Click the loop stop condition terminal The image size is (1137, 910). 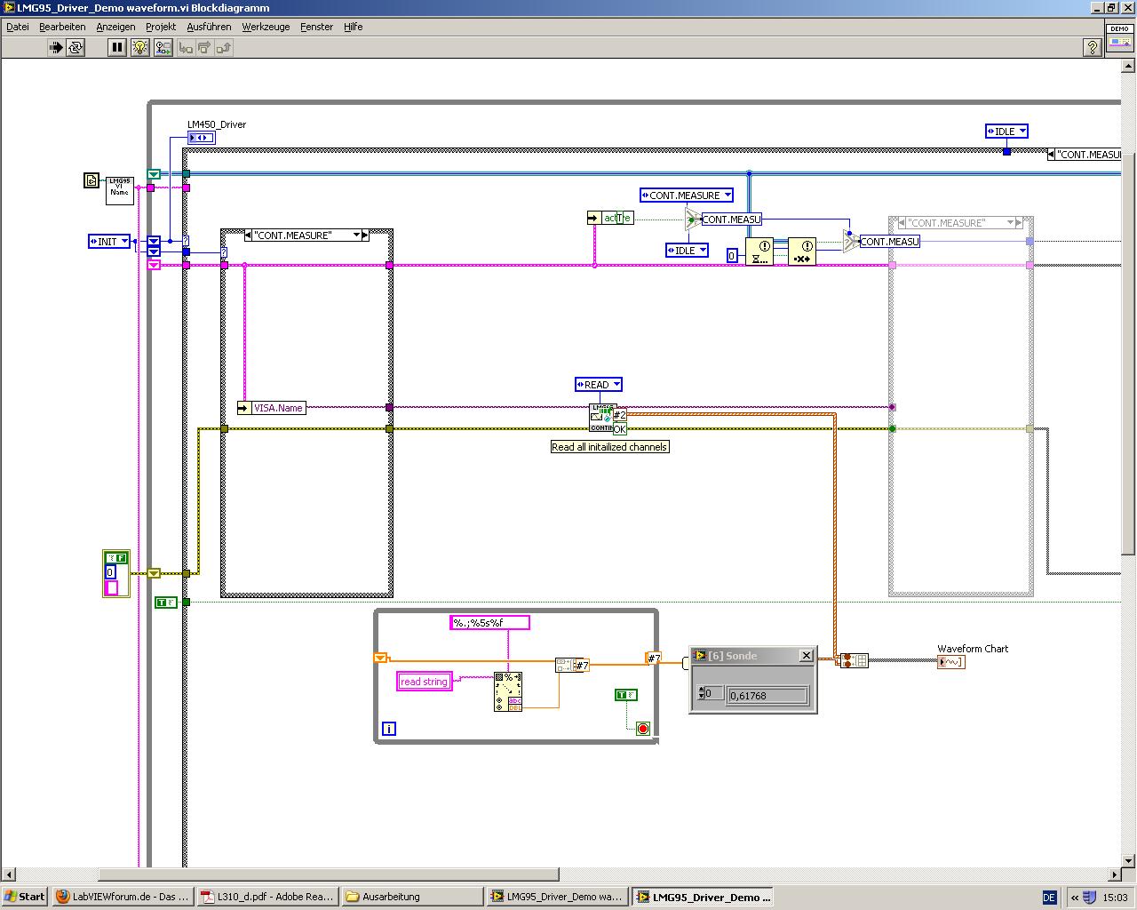click(x=643, y=729)
